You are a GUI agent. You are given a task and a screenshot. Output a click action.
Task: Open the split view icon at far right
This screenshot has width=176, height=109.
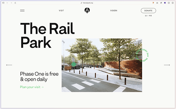(173, 3)
